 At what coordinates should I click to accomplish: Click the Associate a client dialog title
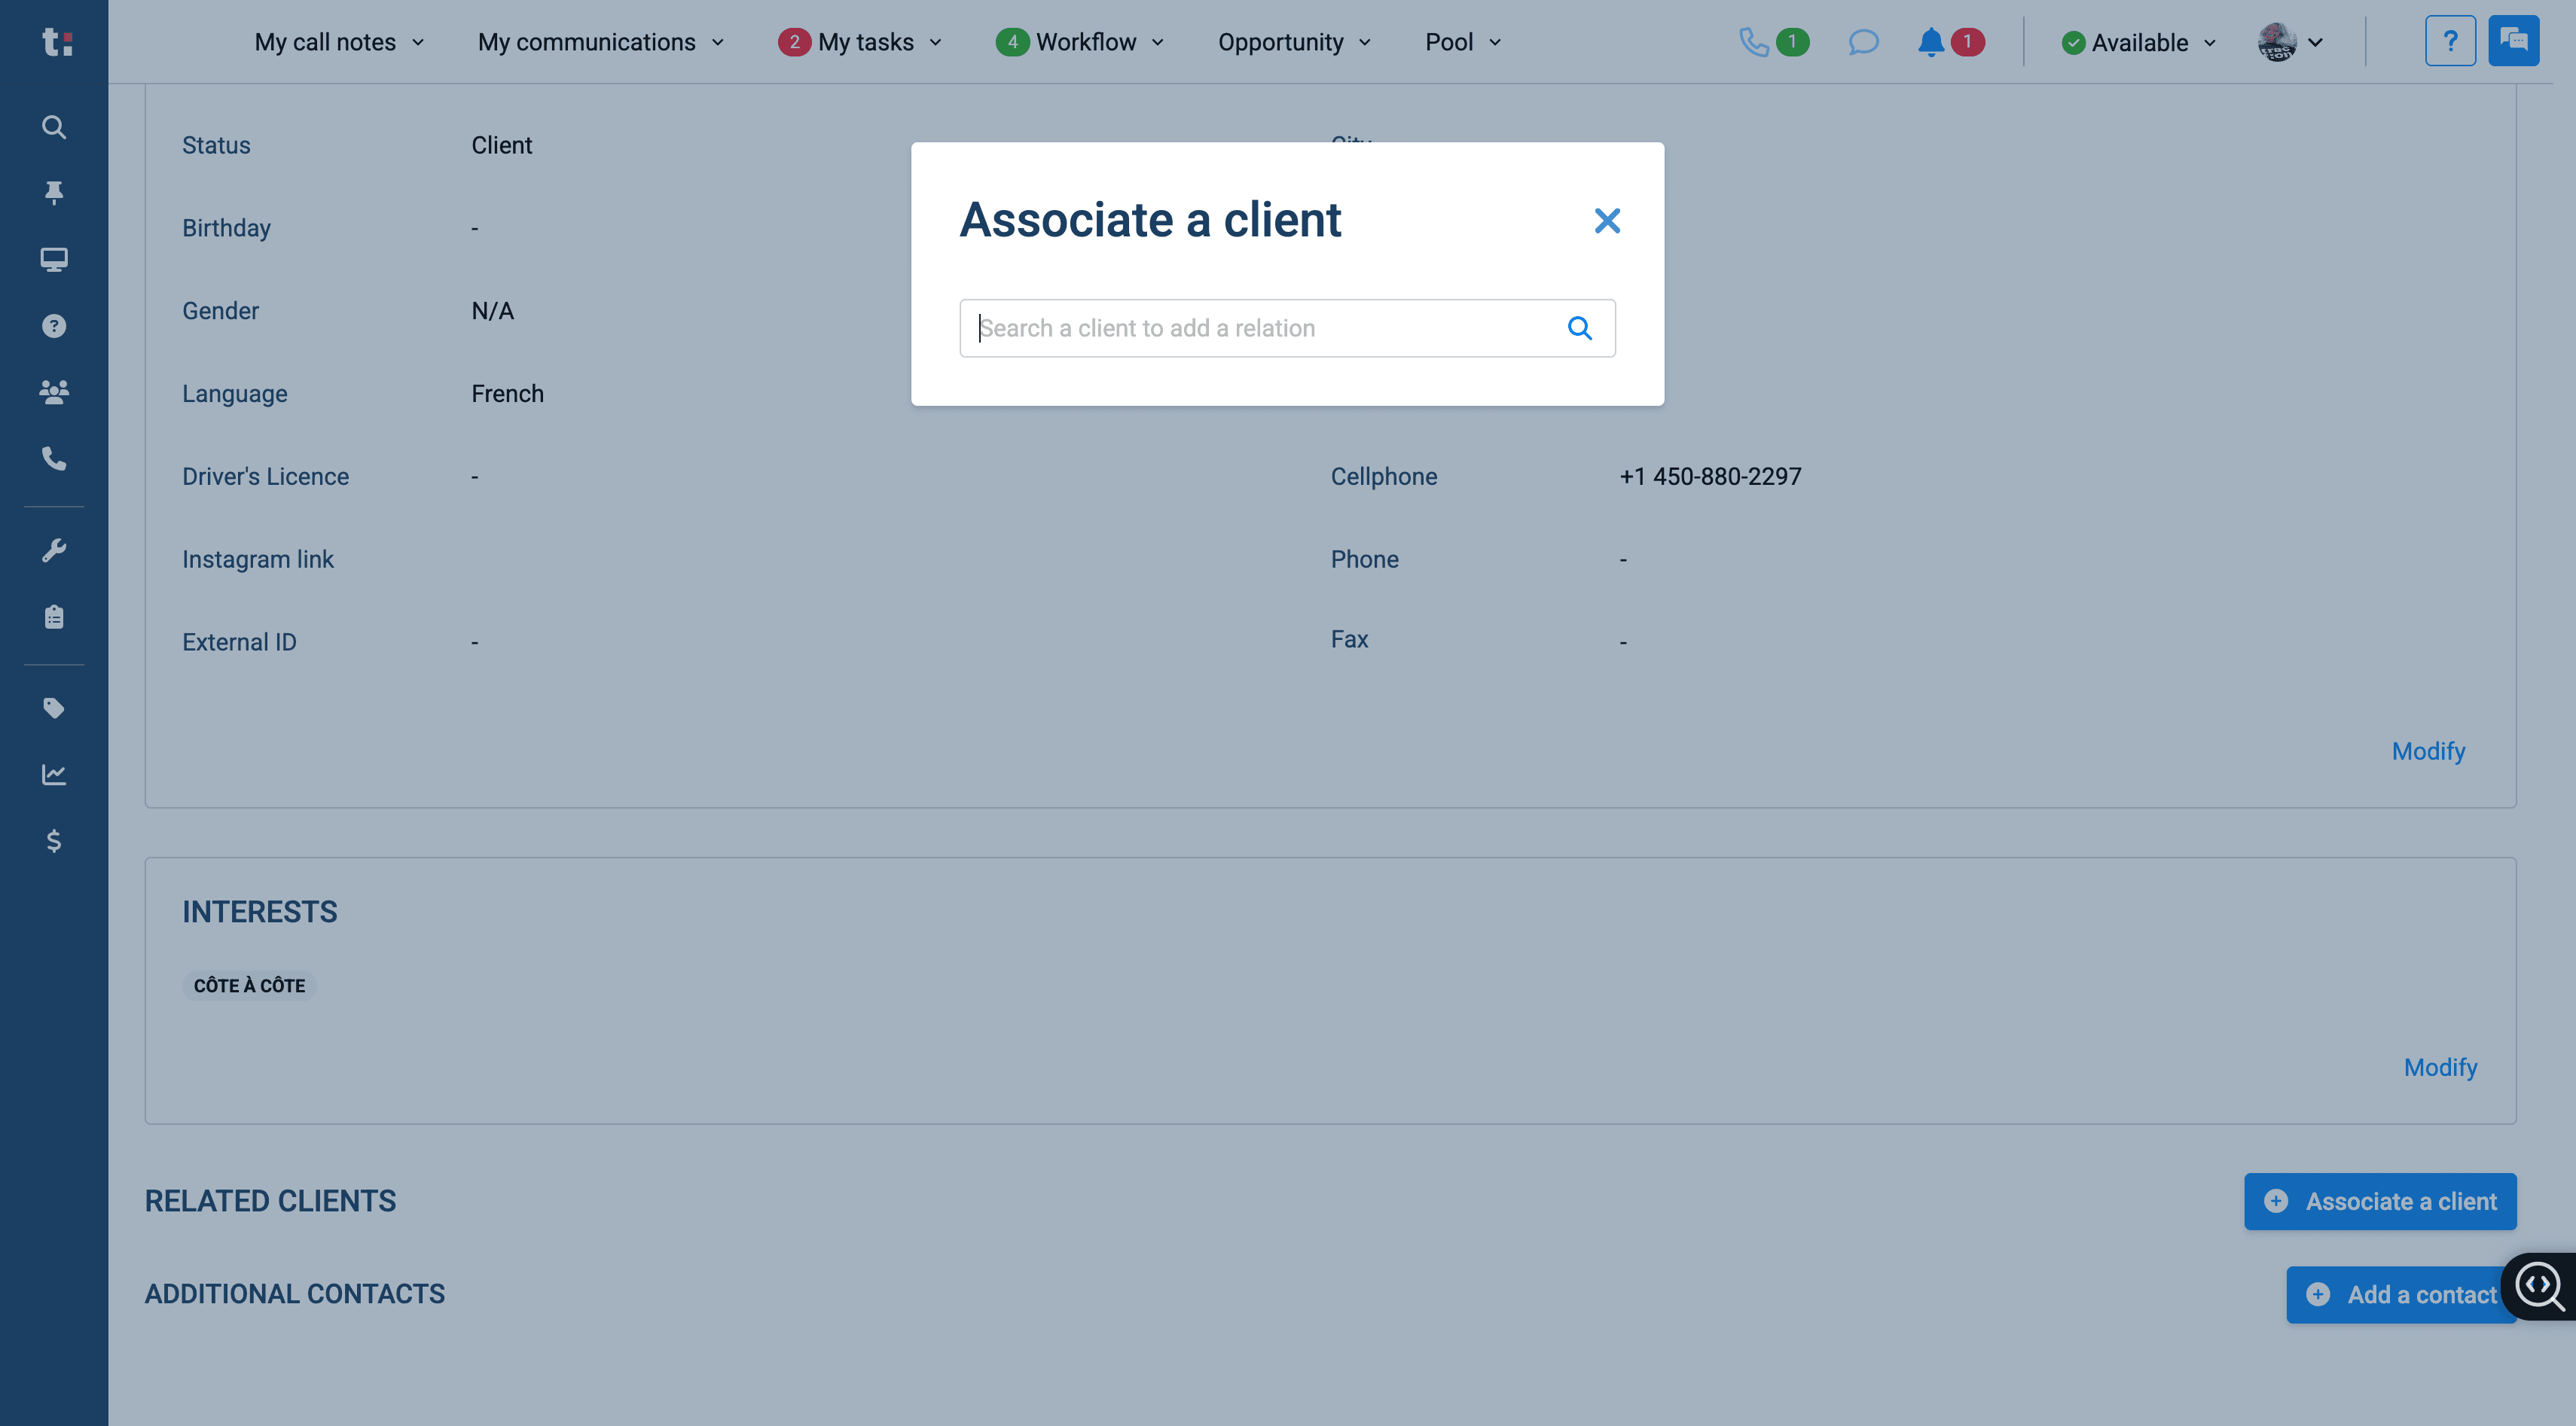1150,220
